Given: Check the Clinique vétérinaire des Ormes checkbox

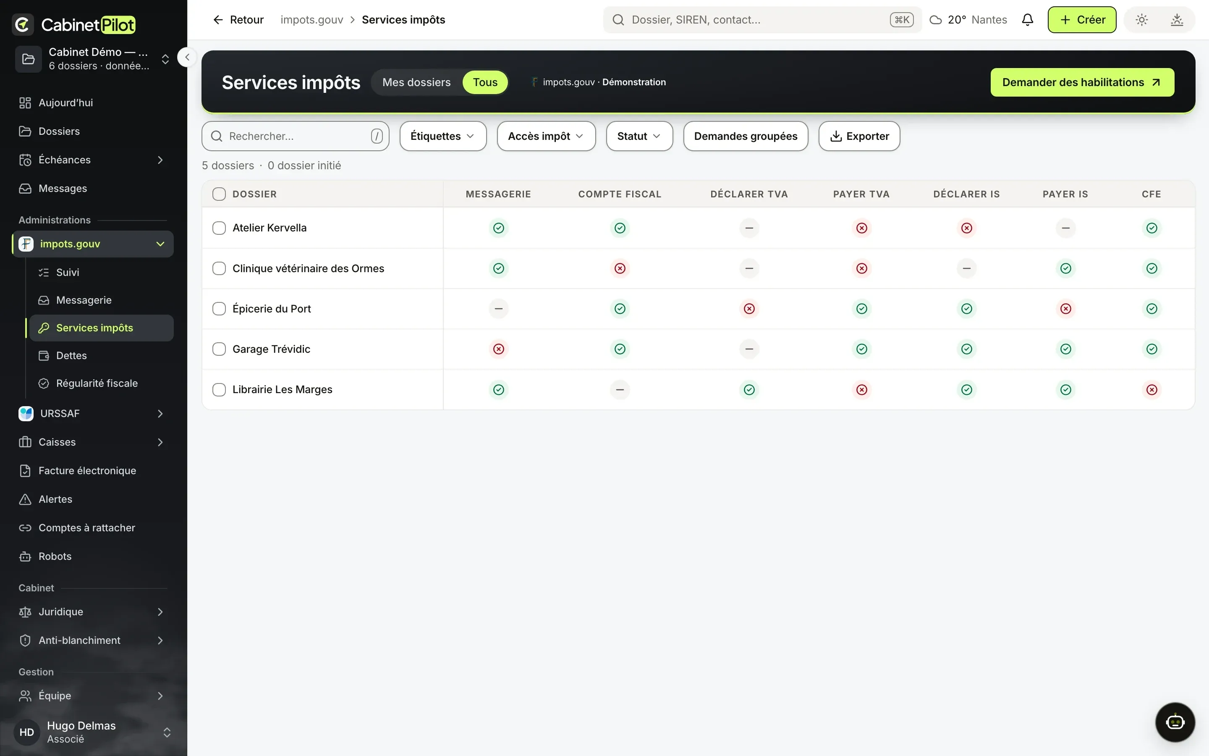Looking at the screenshot, I should click(219, 268).
